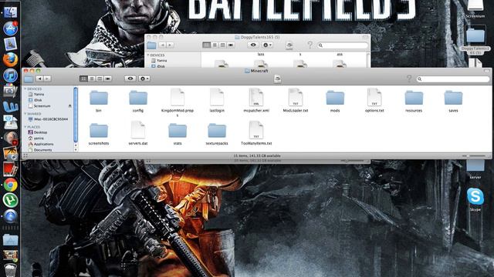Open the mods folder
Viewport: 494px width, 277px height.
click(335, 98)
